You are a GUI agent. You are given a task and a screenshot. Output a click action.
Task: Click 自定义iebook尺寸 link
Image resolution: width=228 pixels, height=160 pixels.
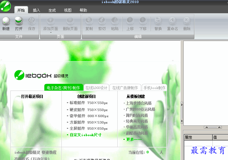(x=86, y=135)
